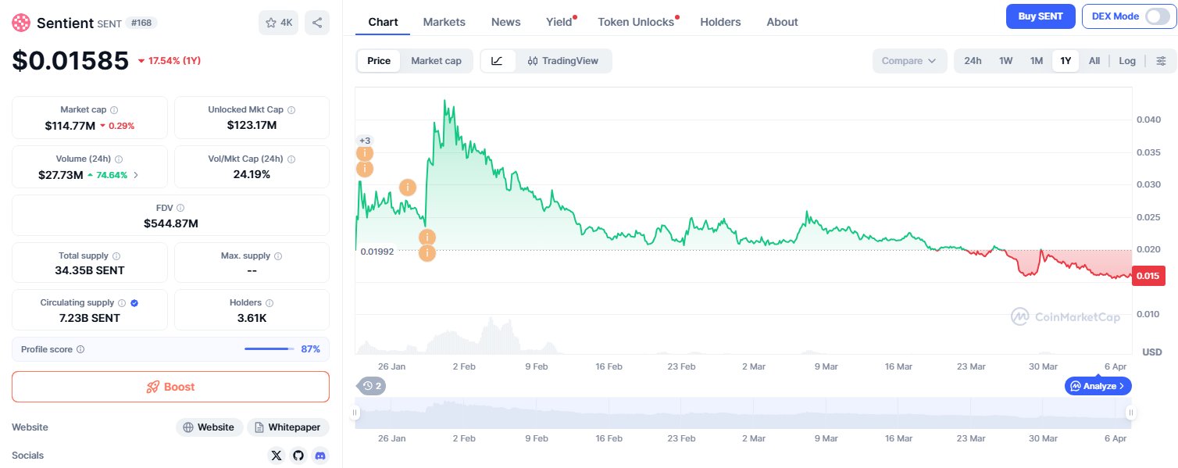The height and width of the screenshot is (468, 1178).
Task: Open chart settings sliders icon
Action: point(1162,61)
